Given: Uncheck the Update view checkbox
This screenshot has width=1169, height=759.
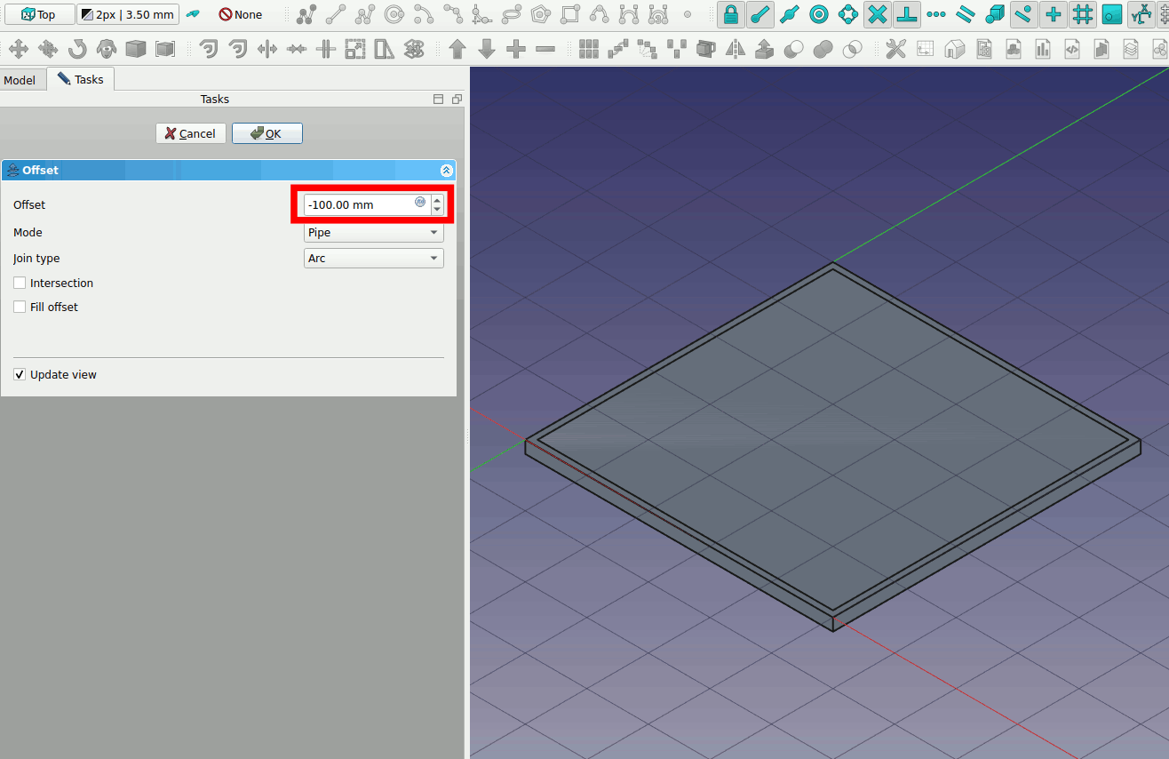Looking at the screenshot, I should pyautogui.click(x=20, y=375).
